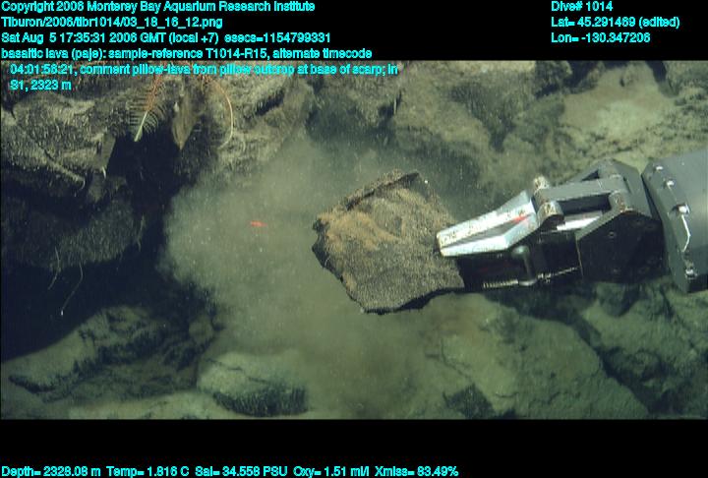Viewport: 708px width, 478px height.
Task: Click the Oxy= 1.51 ml/l readout
Action: click(x=331, y=472)
